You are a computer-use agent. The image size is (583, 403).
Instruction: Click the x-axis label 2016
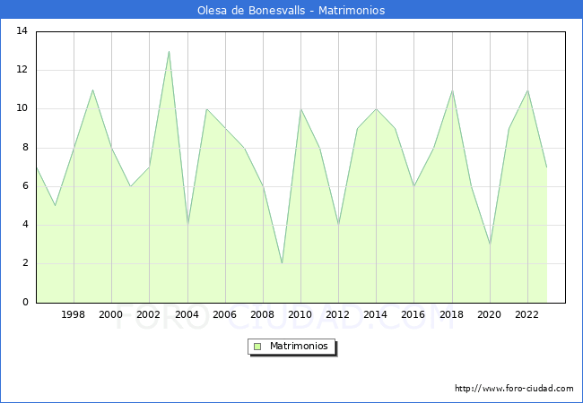413,314
